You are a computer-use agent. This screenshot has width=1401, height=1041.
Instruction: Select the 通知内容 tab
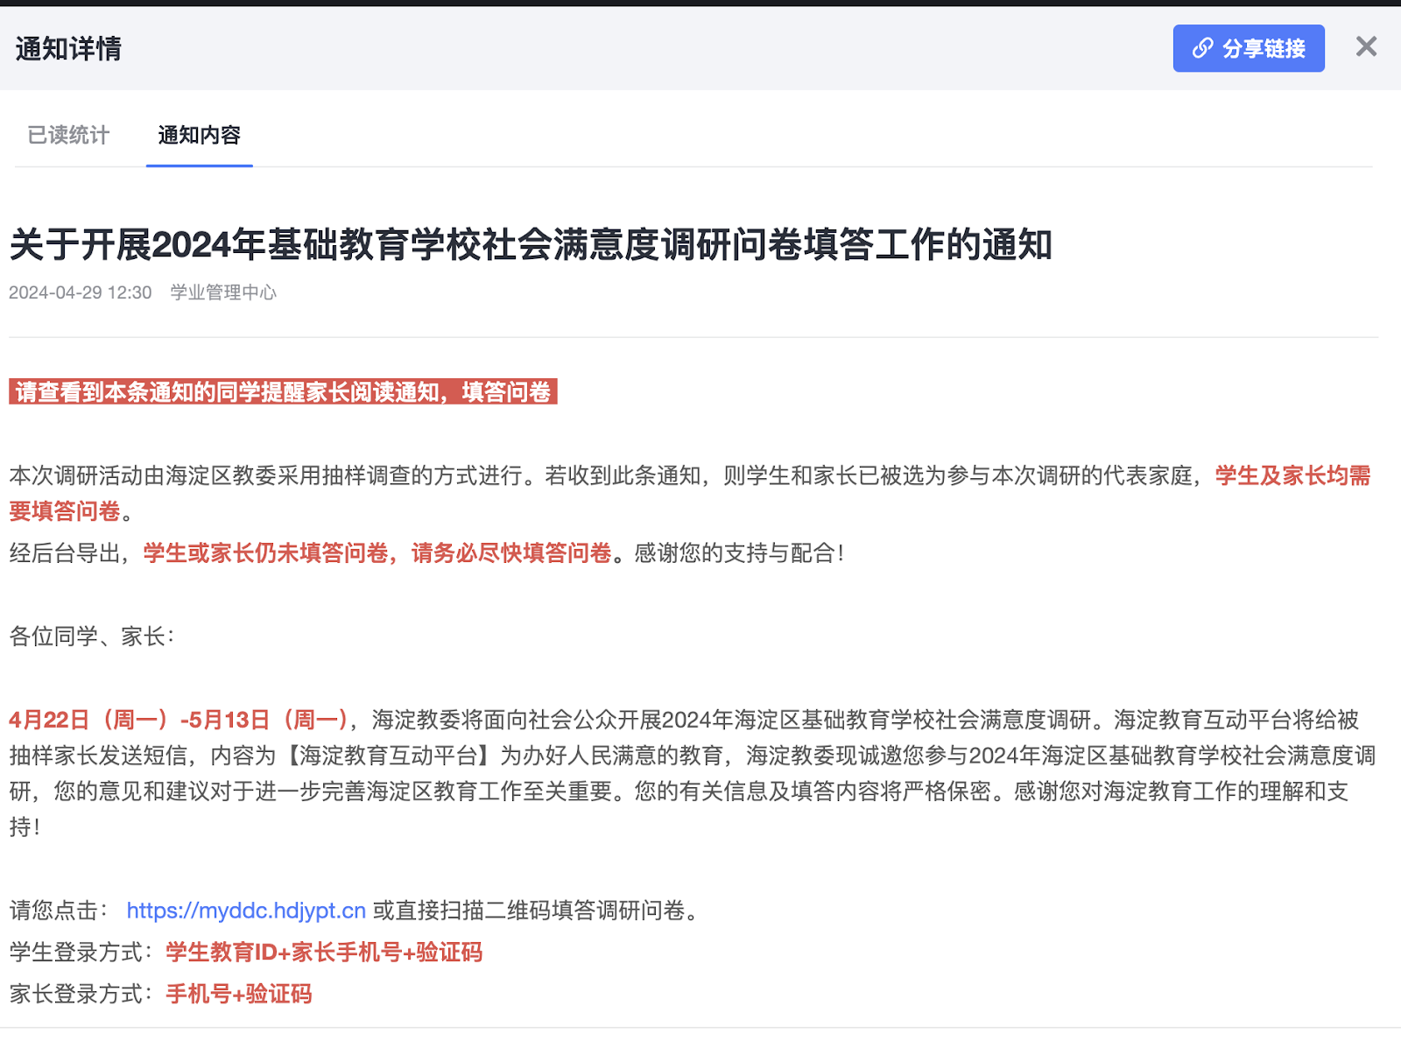(x=199, y=135)
